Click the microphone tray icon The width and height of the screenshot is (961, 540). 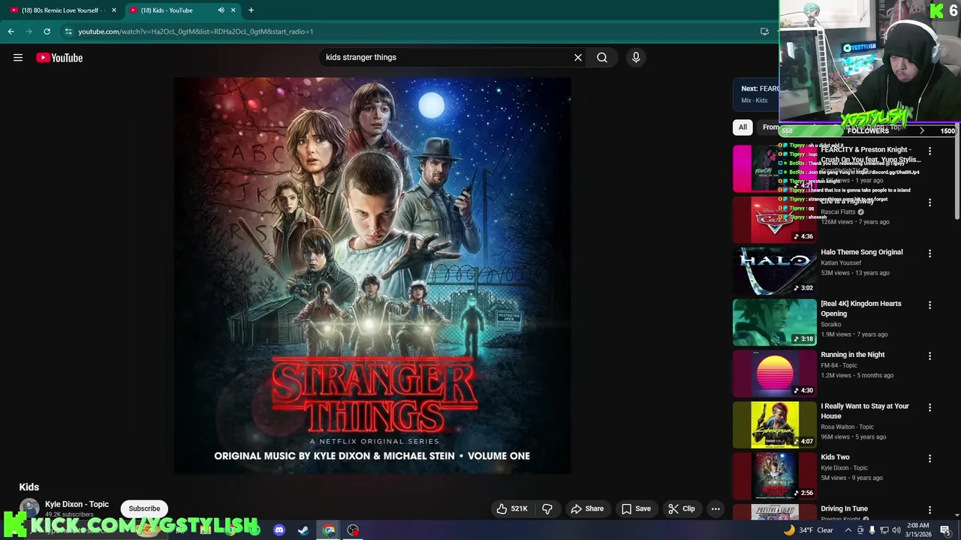pyautogui.click(x=872, y=530)
